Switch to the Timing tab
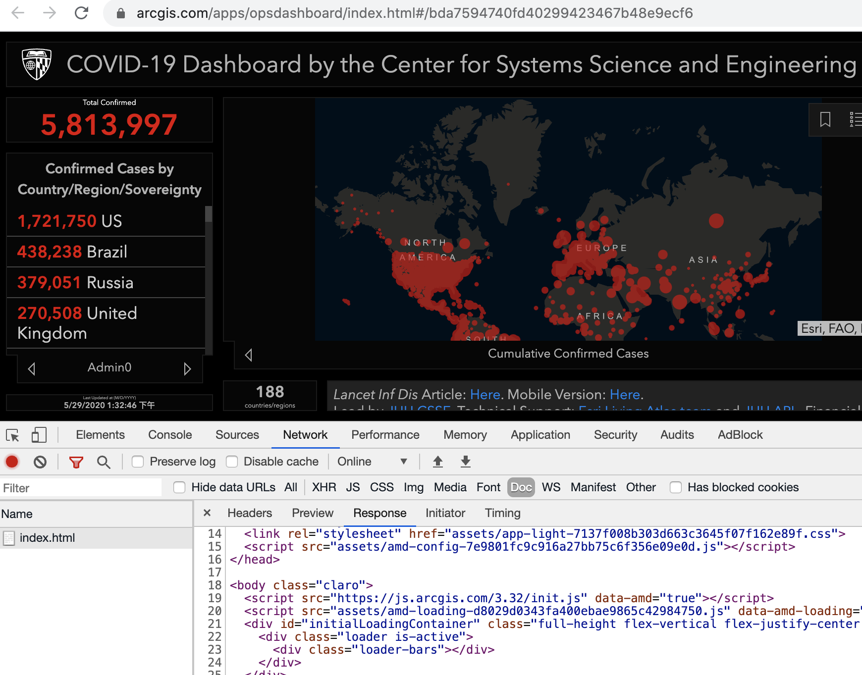Screen dimensions: 862x675 pos(503,513)
